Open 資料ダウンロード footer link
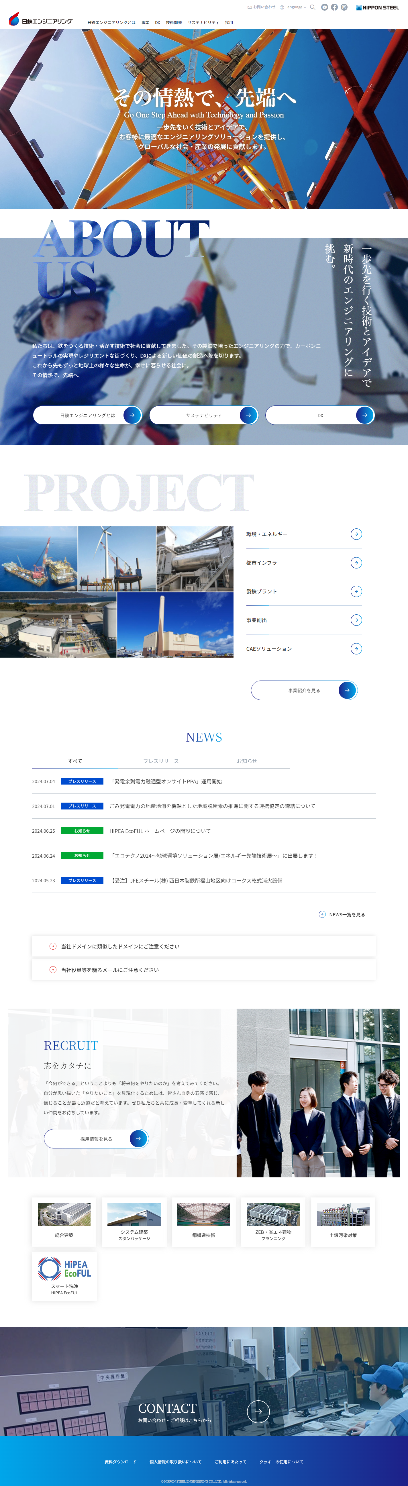Viewport: 408px width, 1486px height. 121,1462
